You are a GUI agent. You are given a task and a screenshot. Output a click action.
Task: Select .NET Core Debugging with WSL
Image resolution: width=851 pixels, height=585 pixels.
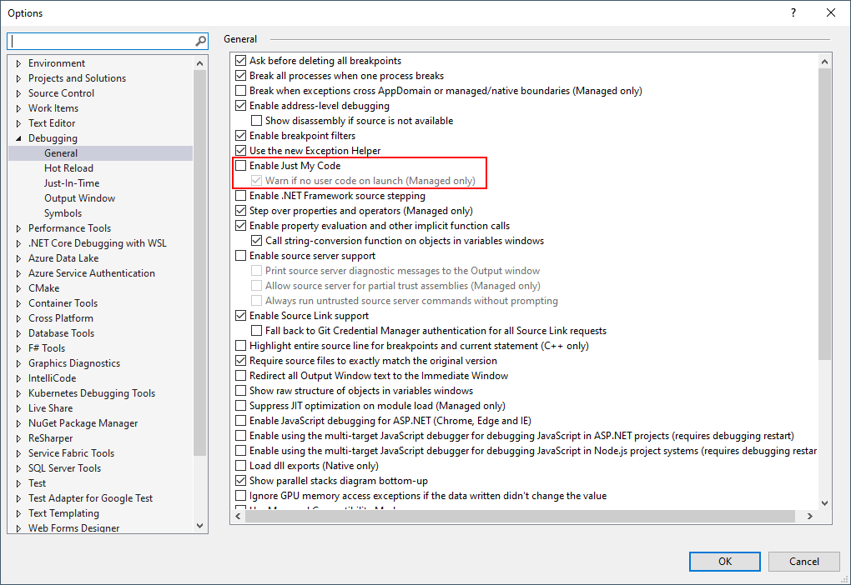coord(97,243)
